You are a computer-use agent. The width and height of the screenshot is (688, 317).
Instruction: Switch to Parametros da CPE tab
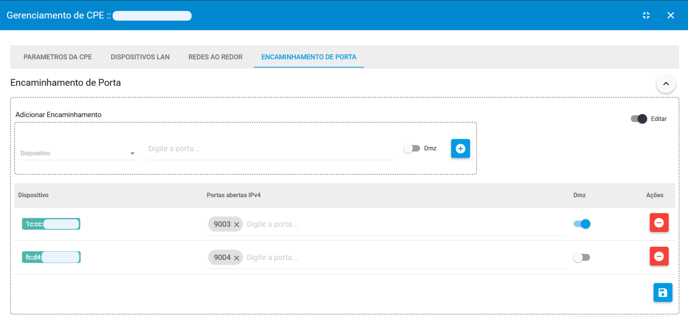click(x=57, y=57)
